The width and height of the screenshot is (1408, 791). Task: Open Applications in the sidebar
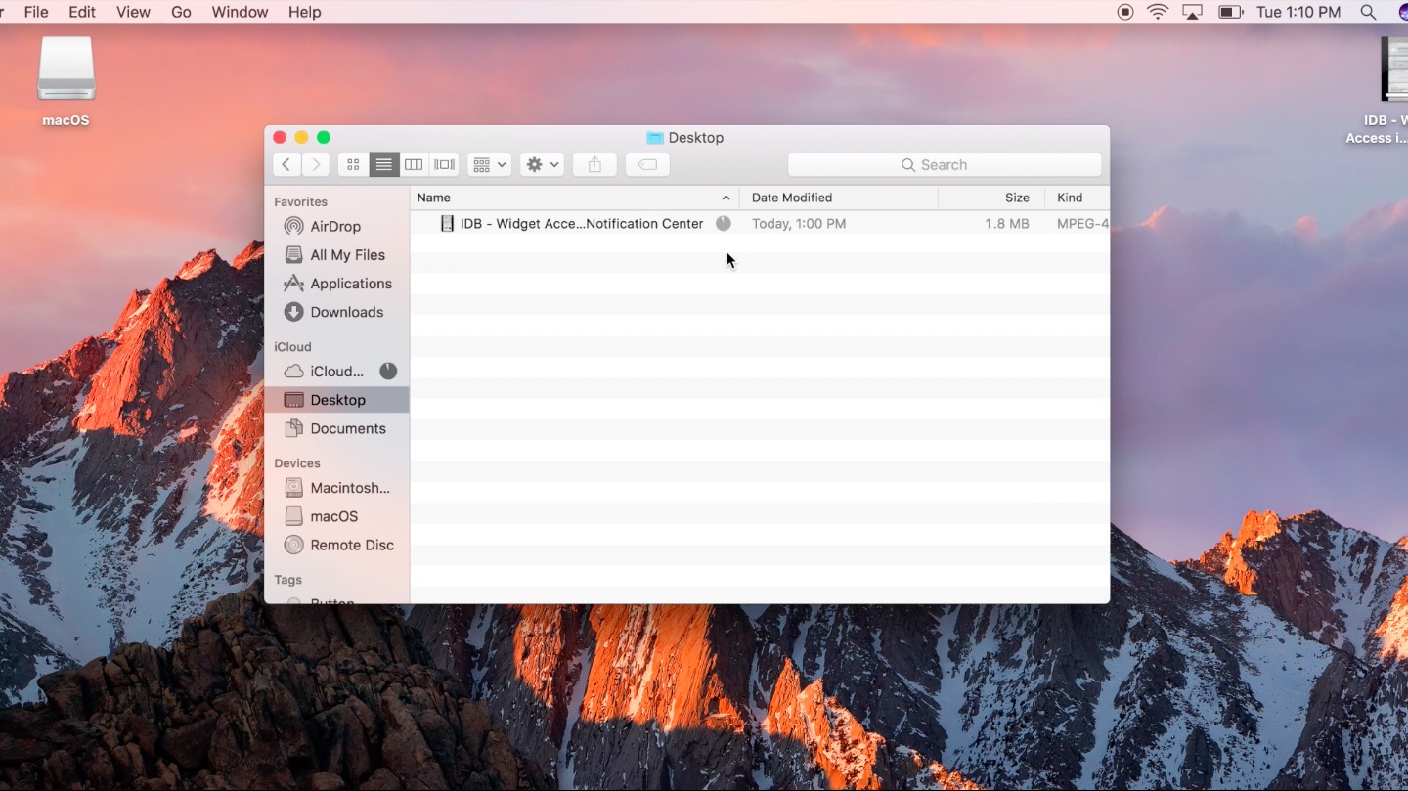pyautogui.click(x=336, y=284)
